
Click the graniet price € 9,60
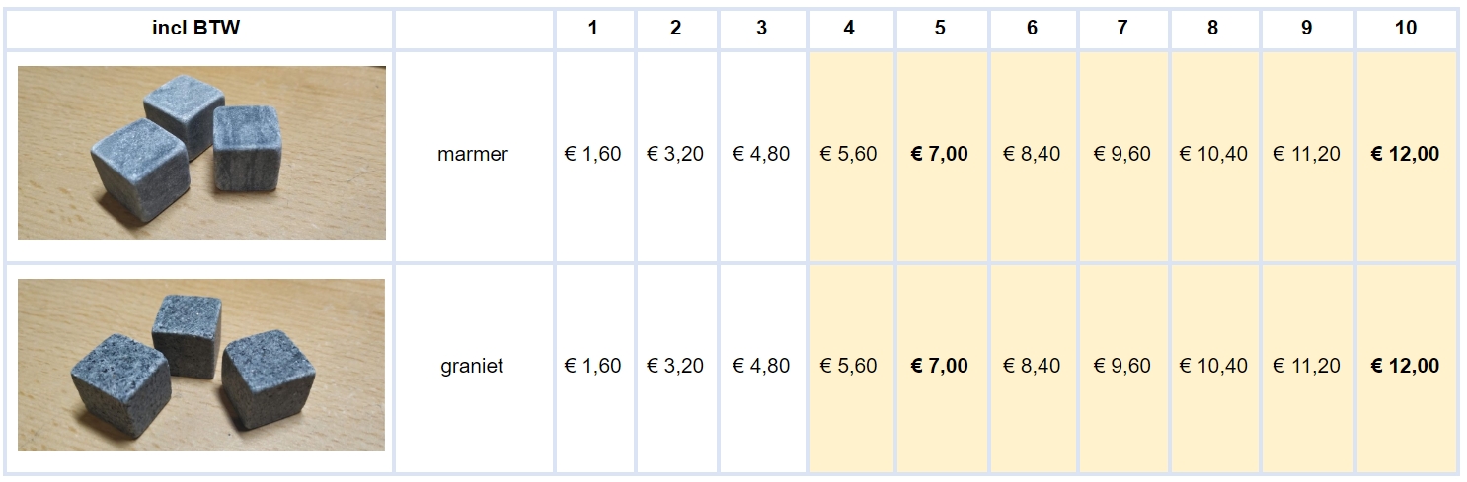tap(1122, 366)
